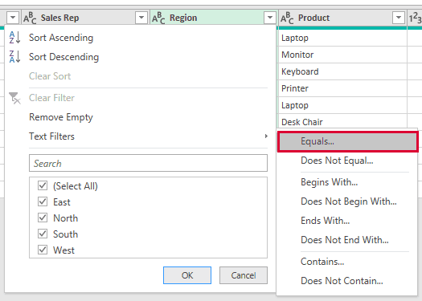Dismiss filter menu with Cancel button
Screen dimensions: 422x301
tap(244, 275)
